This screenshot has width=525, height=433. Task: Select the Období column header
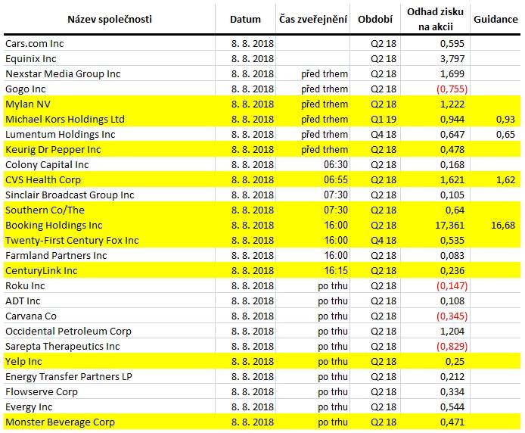point(375,20)
